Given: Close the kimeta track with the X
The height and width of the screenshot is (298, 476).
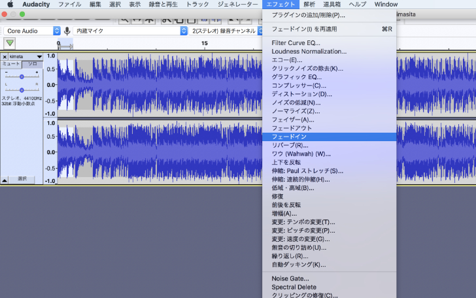Looking at the screenshot, I should 5,57.
